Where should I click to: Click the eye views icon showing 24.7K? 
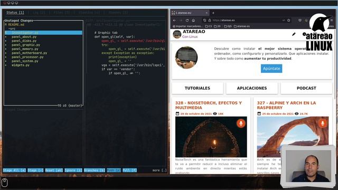(x=296, y=113)
